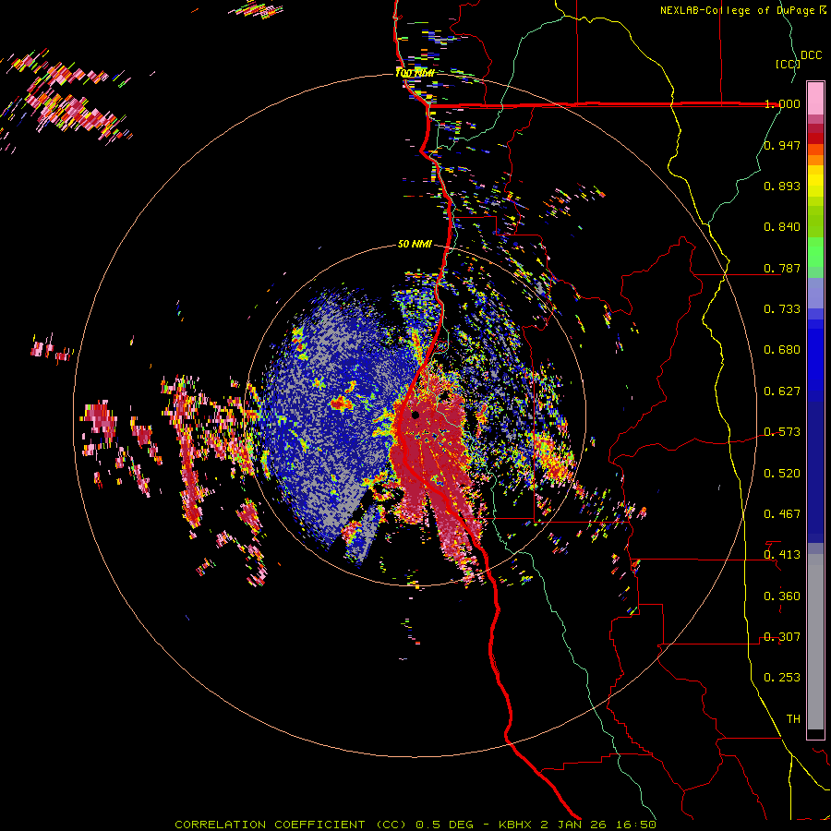Click the 0.573 legend value
831x831 pixels.
click(x=782, y=432)
